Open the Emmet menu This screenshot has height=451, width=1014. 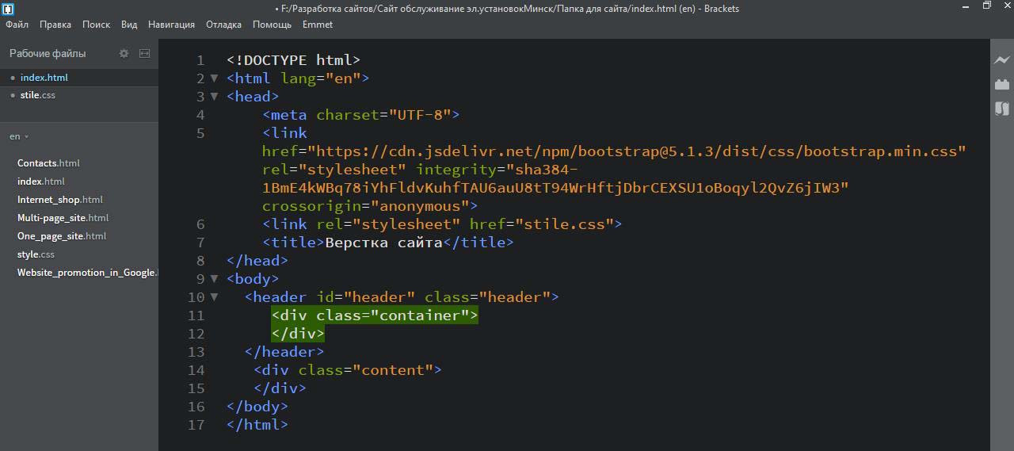pos(317,25)
